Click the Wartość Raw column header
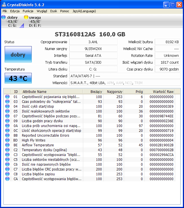Screen dimensions: 184x208 160,92
